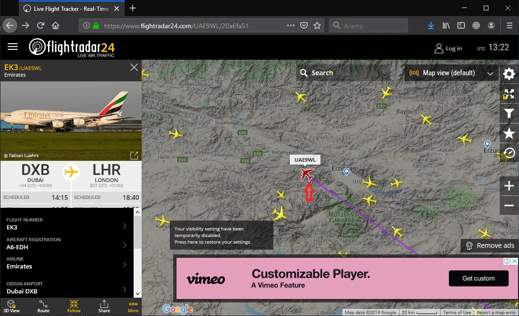
Task: Open the ad info icon
Action: [507, 261]
